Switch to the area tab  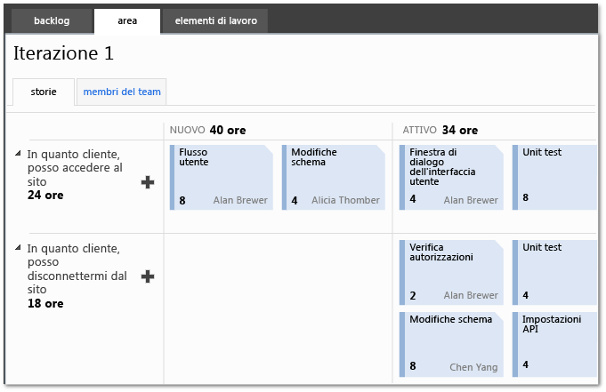127,20
